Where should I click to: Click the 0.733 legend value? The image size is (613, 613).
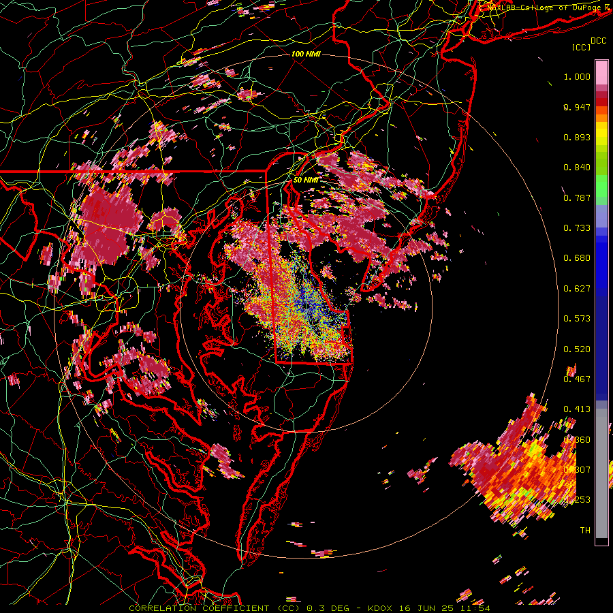point(577,228)
